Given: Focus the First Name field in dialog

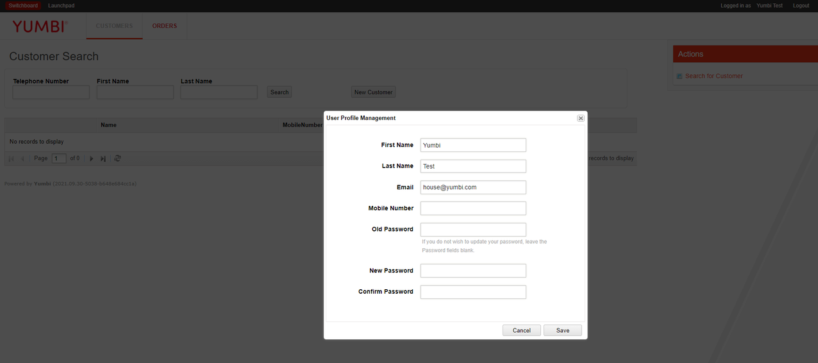Looking at the screenshot, I should [x=473, y=145].
